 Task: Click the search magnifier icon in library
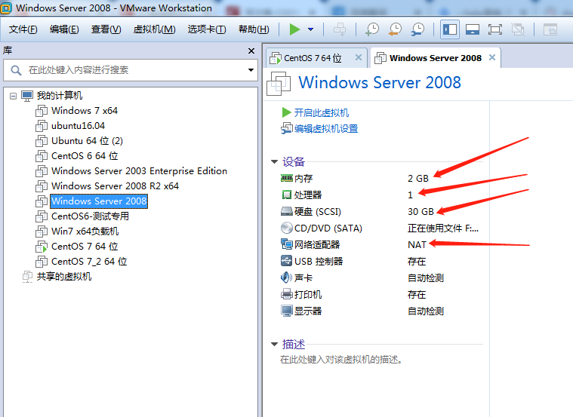(16, 70)
